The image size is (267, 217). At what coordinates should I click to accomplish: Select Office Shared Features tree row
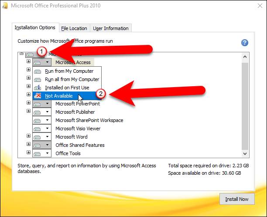80,145
